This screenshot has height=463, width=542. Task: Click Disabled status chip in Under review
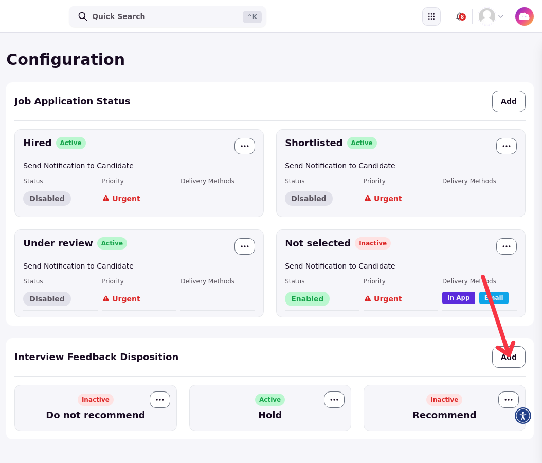[x=47, y=299]
